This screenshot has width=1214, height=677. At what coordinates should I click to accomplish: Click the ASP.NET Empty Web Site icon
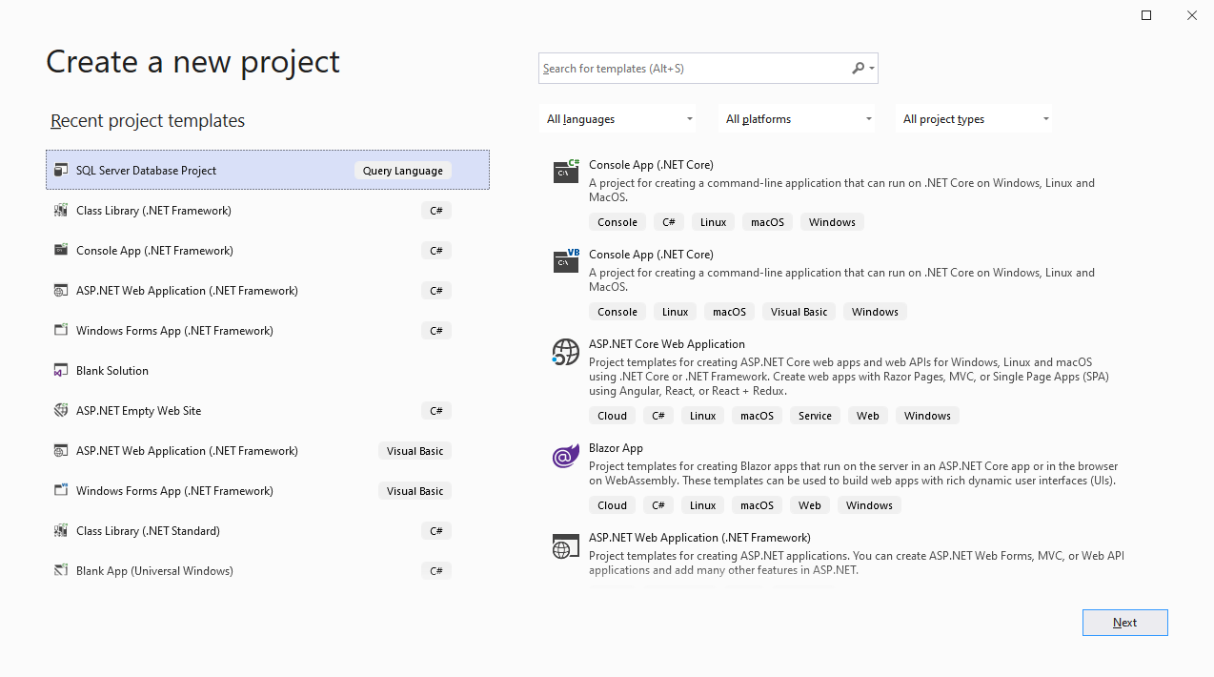coord(61,411)
